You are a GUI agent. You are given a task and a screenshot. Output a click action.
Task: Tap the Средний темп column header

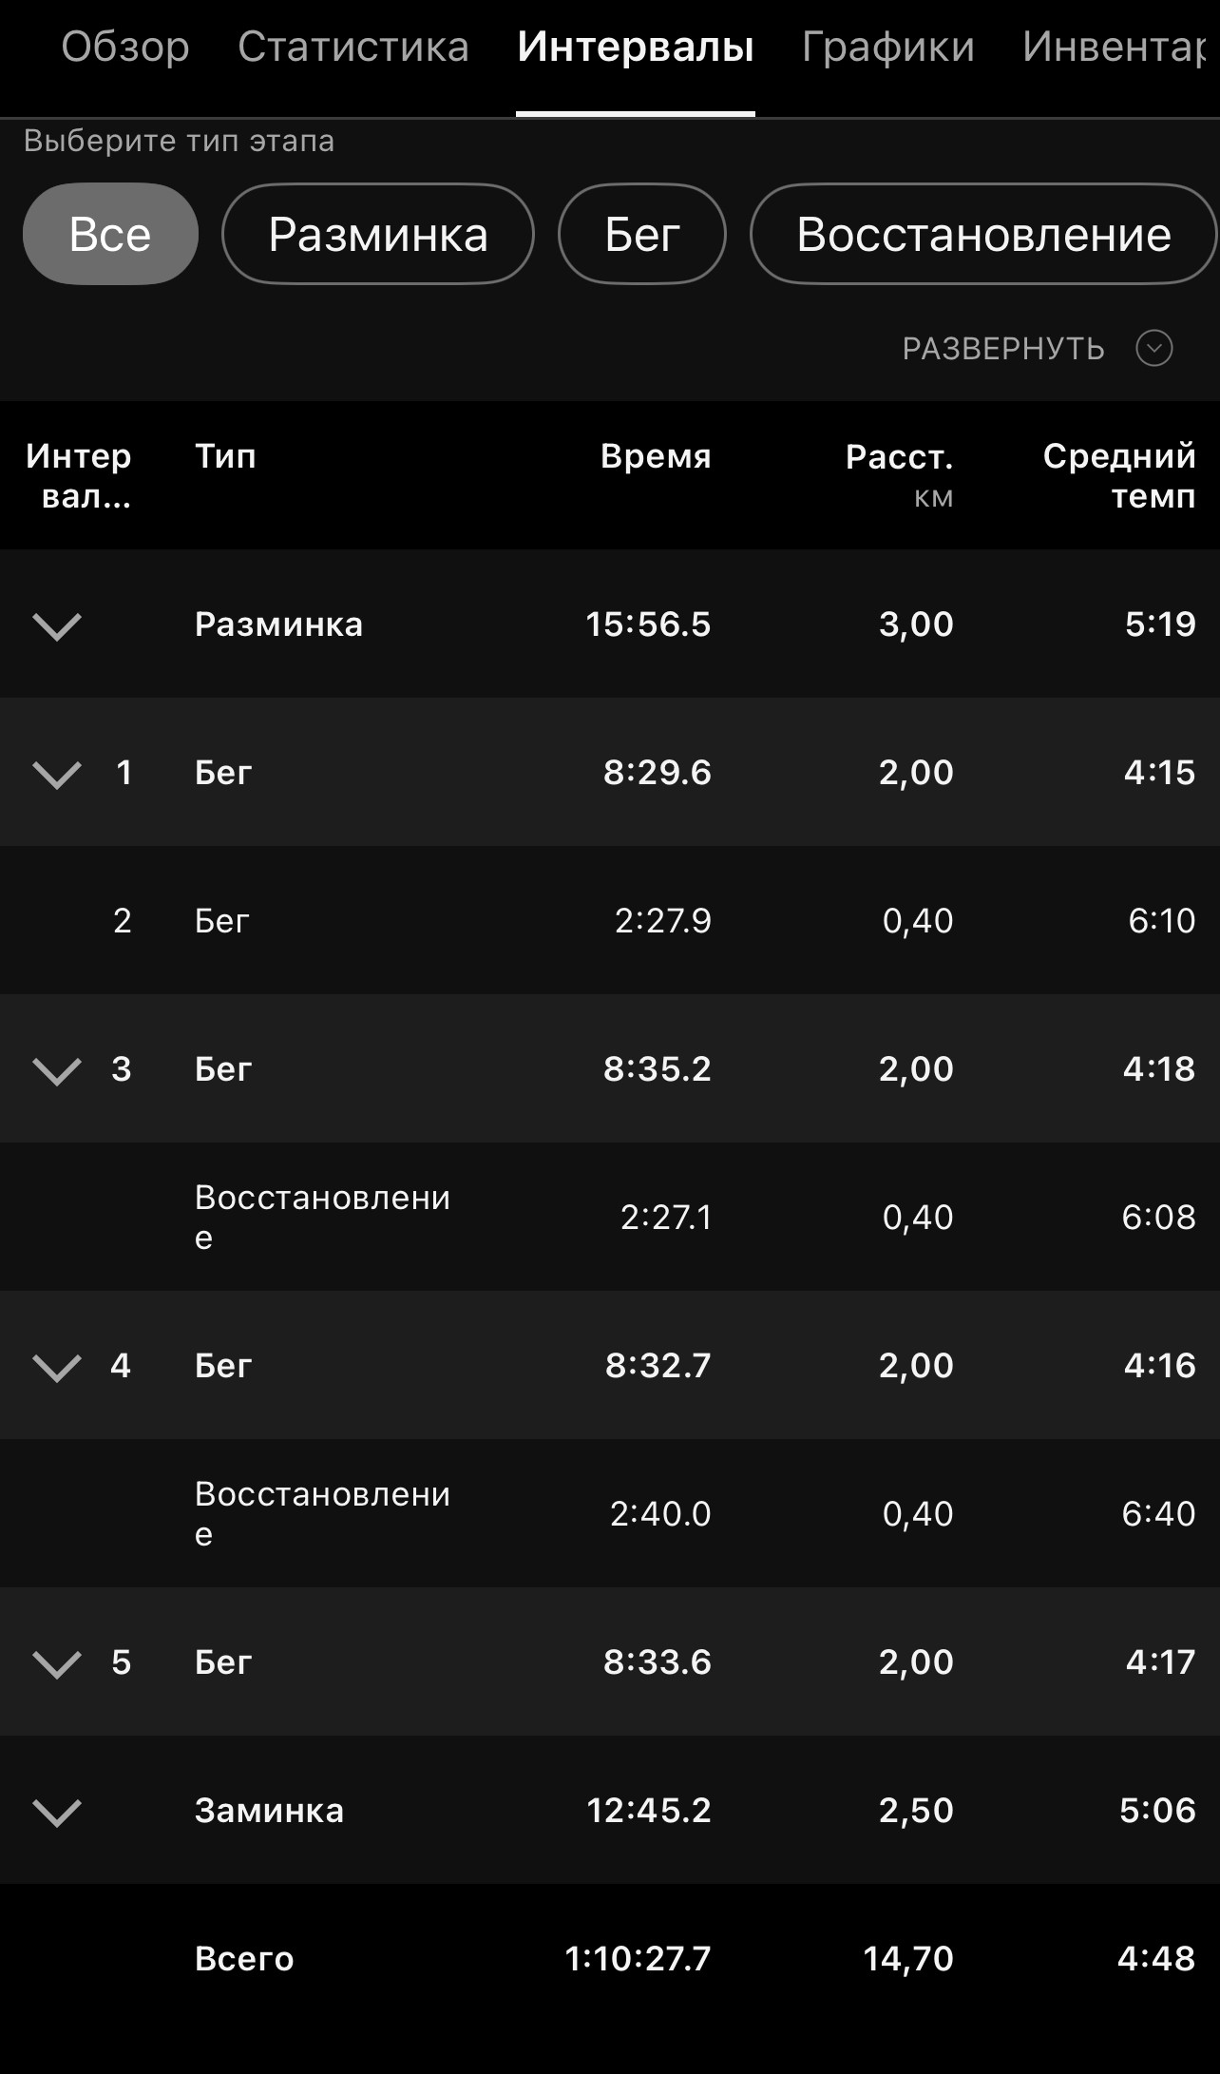coord(1119,475)
